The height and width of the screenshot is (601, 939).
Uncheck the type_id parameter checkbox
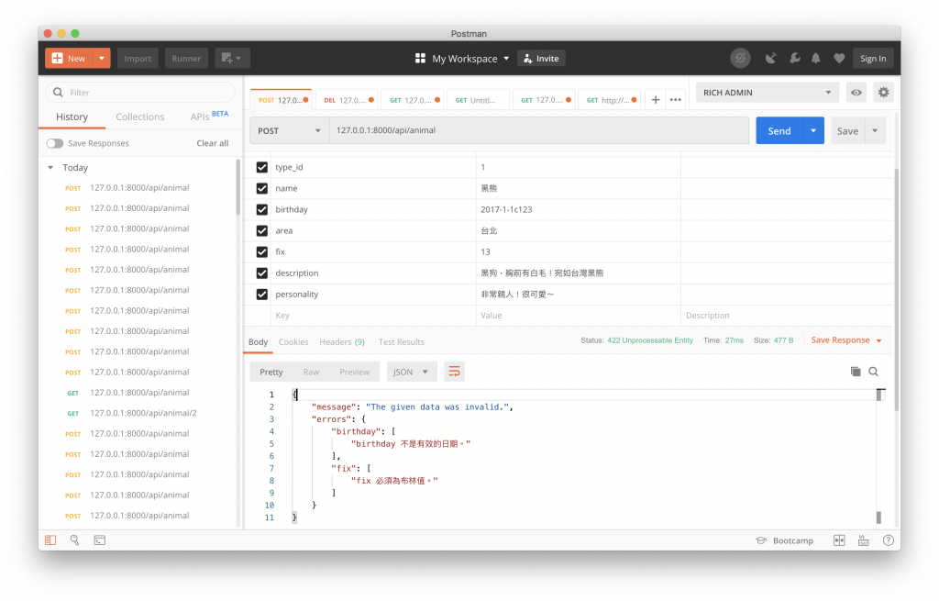[261, 167]
